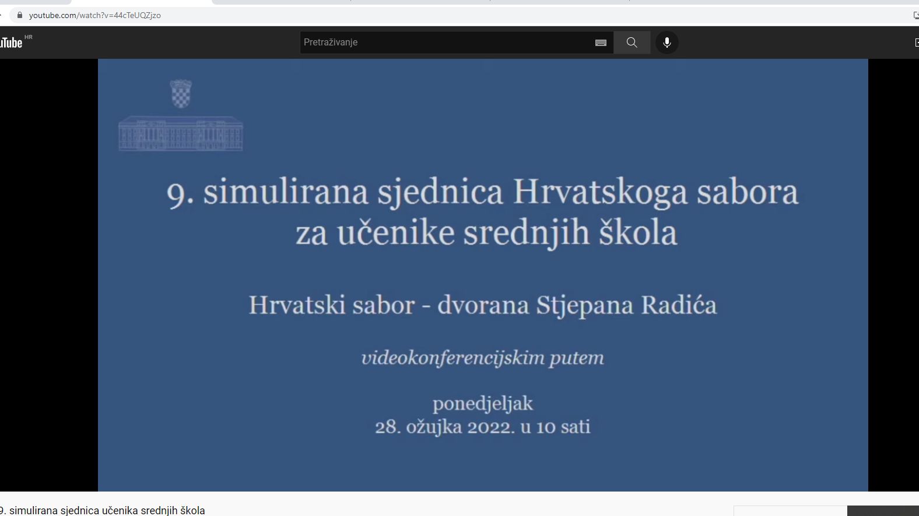This screenshot has height=516, width=919.
Task: Click the microphone voice search button
Action: tap(667, 43)
